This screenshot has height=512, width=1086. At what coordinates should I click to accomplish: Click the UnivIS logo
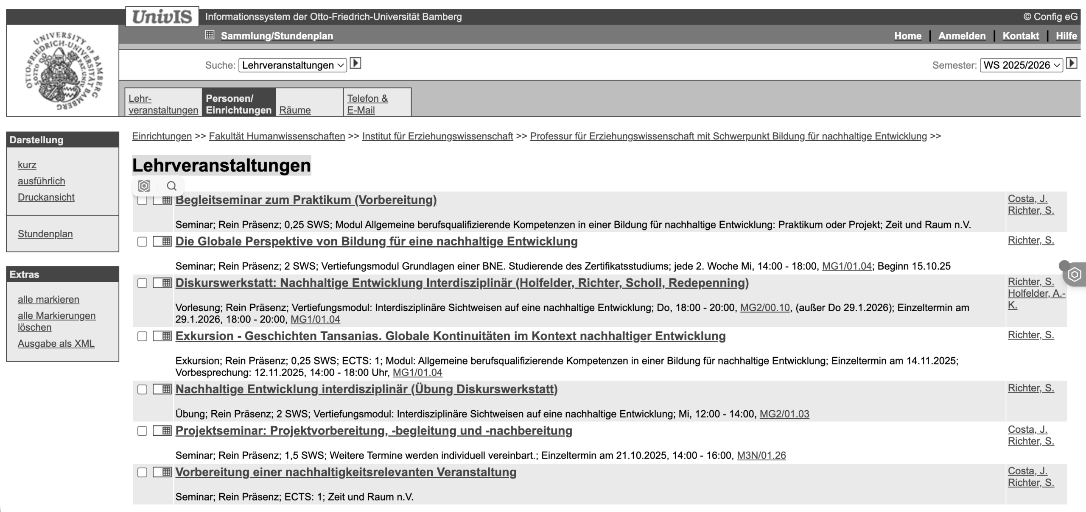tap(162, 17)
